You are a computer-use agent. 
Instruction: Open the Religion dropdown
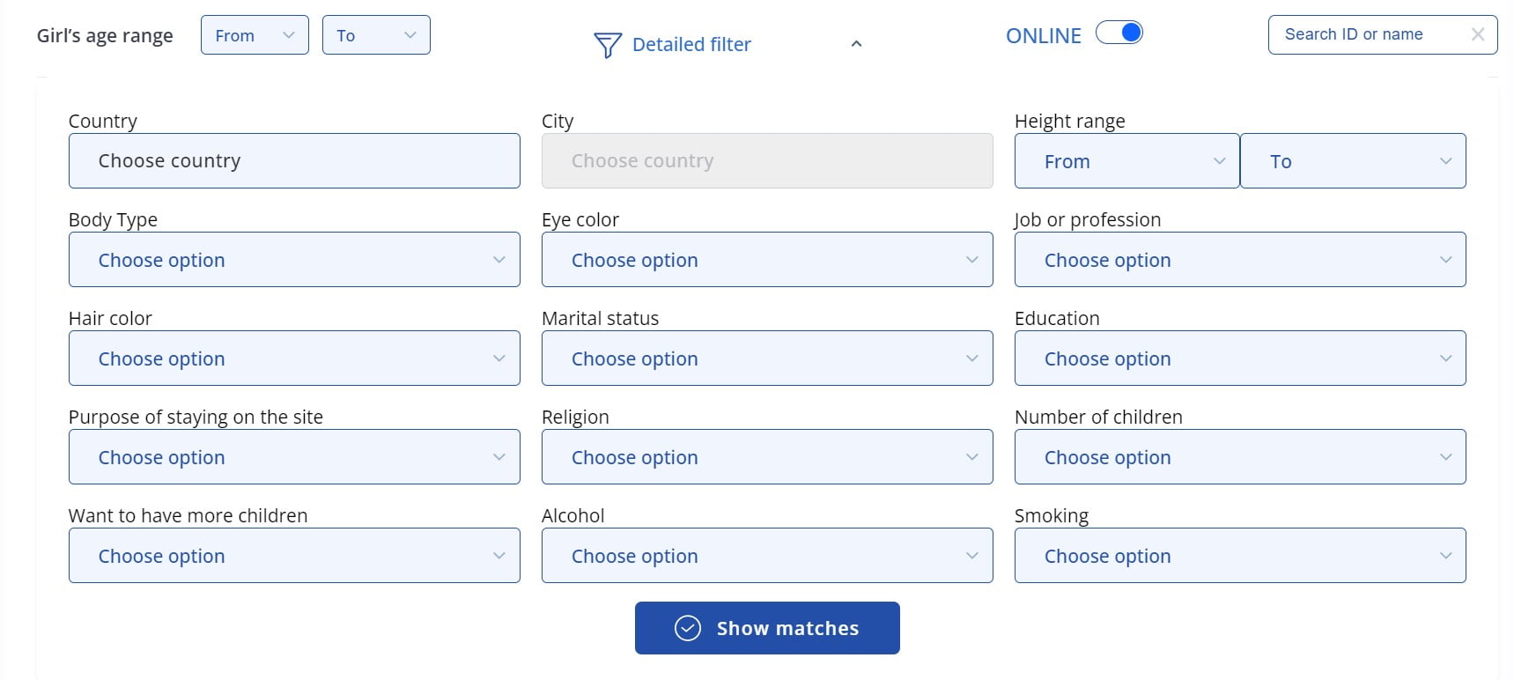766,457
